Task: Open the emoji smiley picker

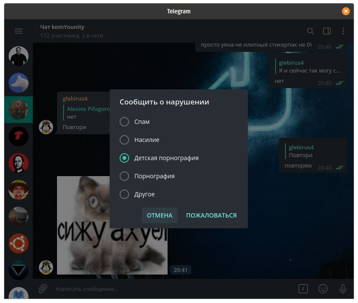Action: click(323, 289)
